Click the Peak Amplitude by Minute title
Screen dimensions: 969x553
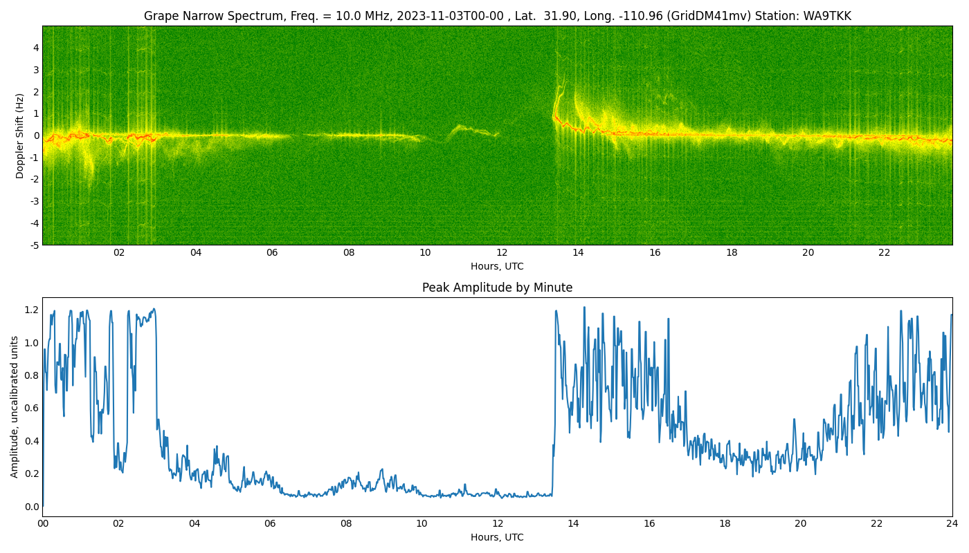(x=497, y=288)
